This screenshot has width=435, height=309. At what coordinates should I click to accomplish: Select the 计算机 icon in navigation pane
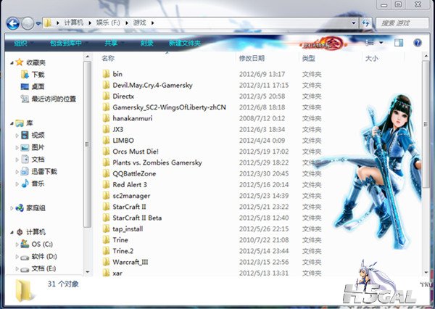coord(20,232)
